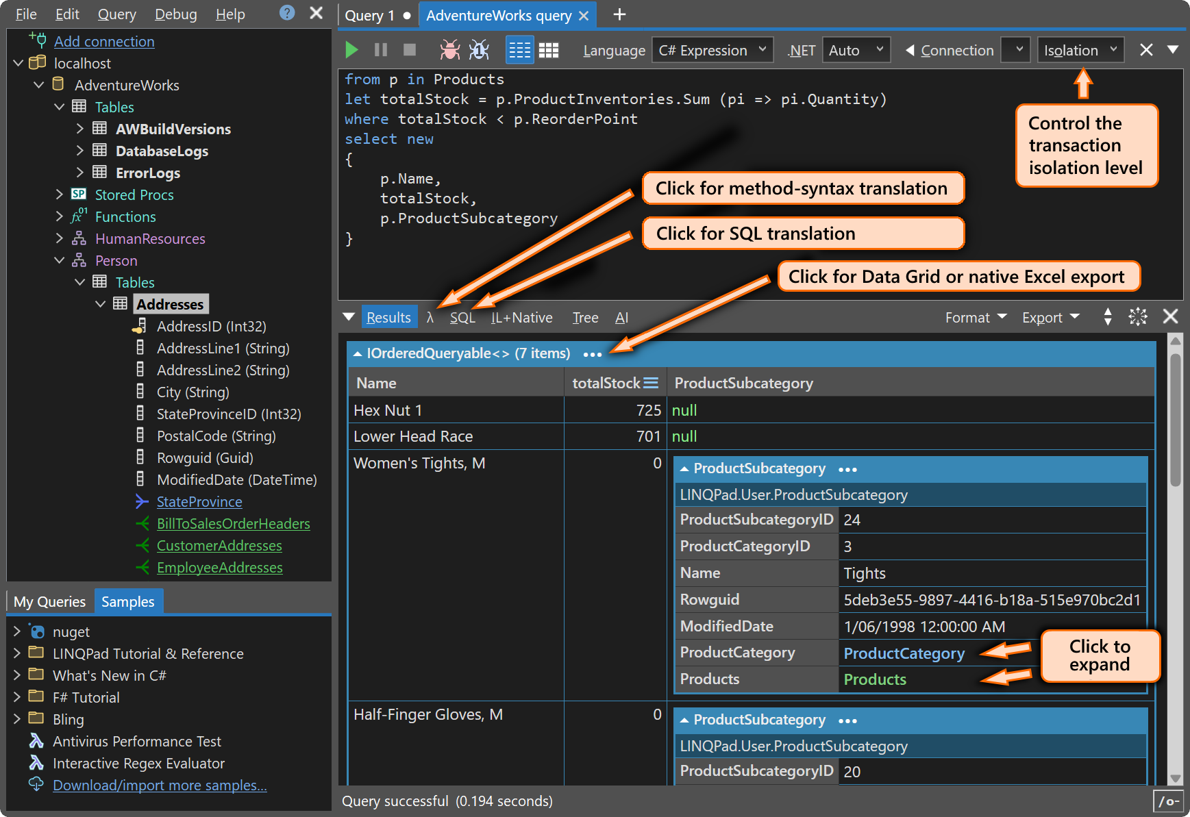Select the rich text results view icon
This screenshot has width=1190, height=817.
tap(519, 49)
